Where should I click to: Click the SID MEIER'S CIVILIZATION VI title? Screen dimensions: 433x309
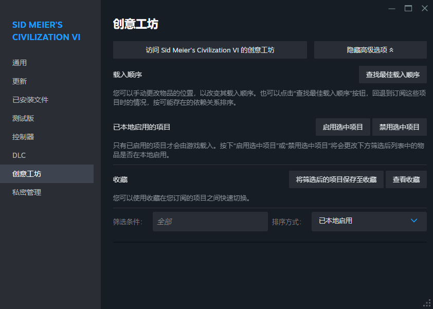[46, 31]
